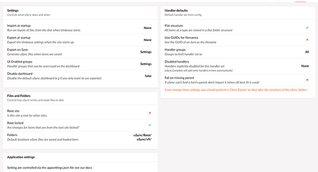Click 'Export the Umbraco settings when the site' description
318x172 pixels.
pyautogui.click(x=41, y=42)
